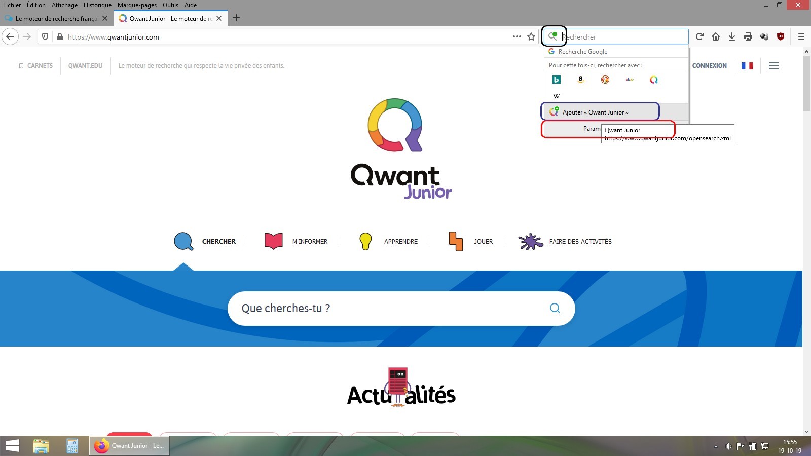Screen dimensions: 811x456
Task: Click the URL address bar
Action: pyautogui.click(x=288, y=36)
